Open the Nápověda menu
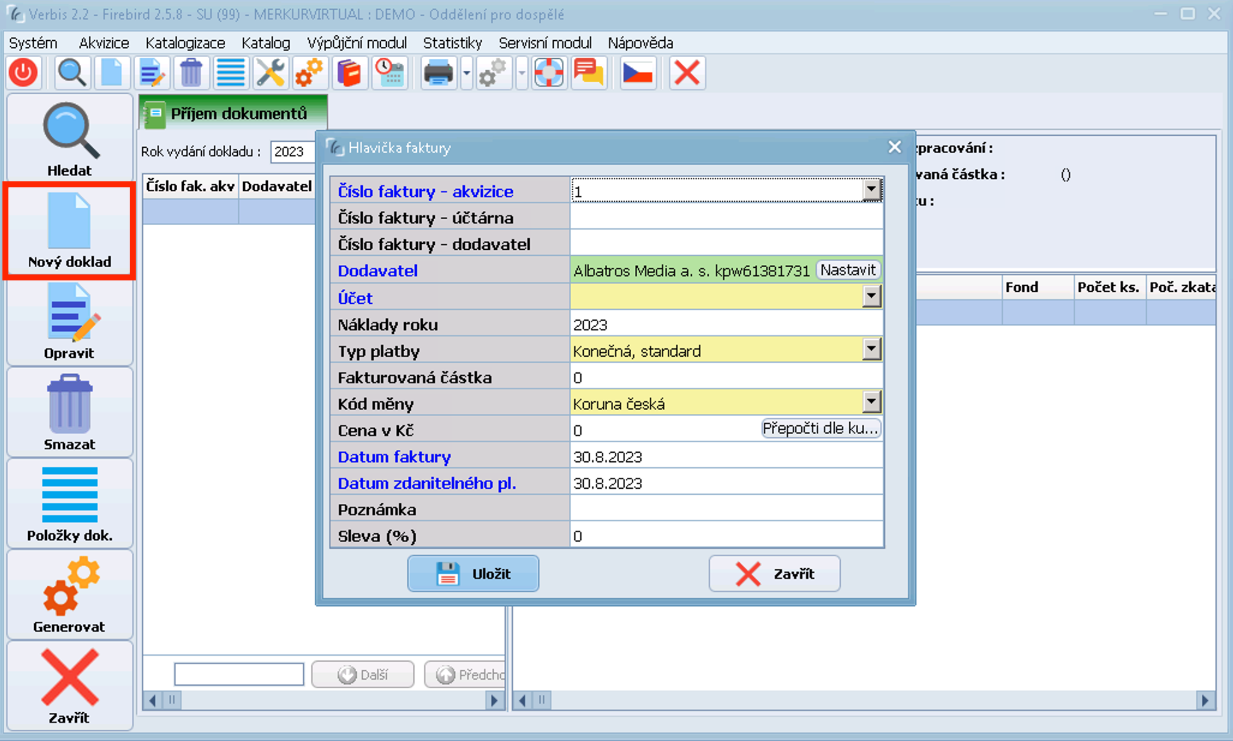The image size is (1233, 741). (x=640, y=43)
